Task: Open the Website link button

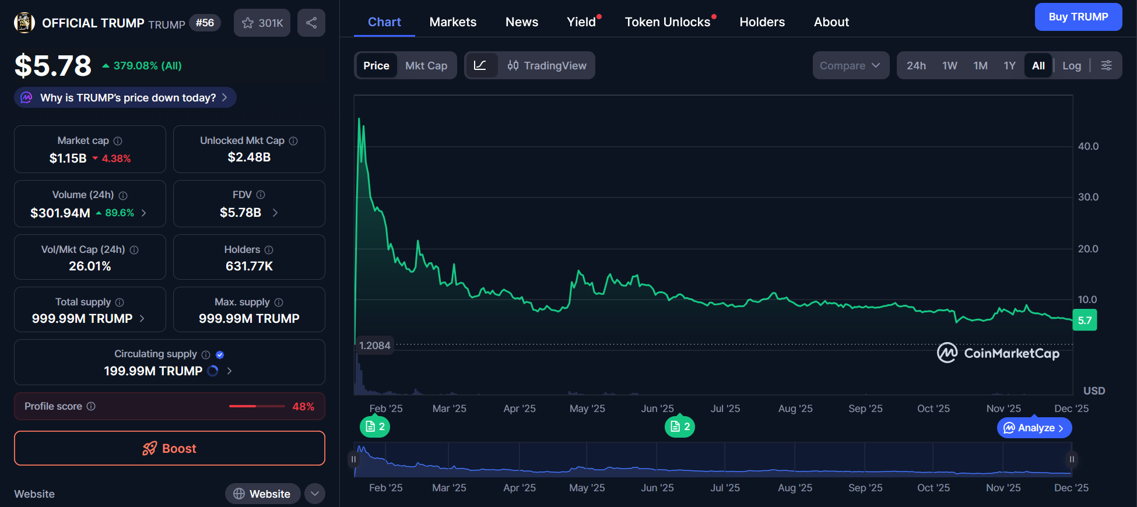Action: coord(262,494)
